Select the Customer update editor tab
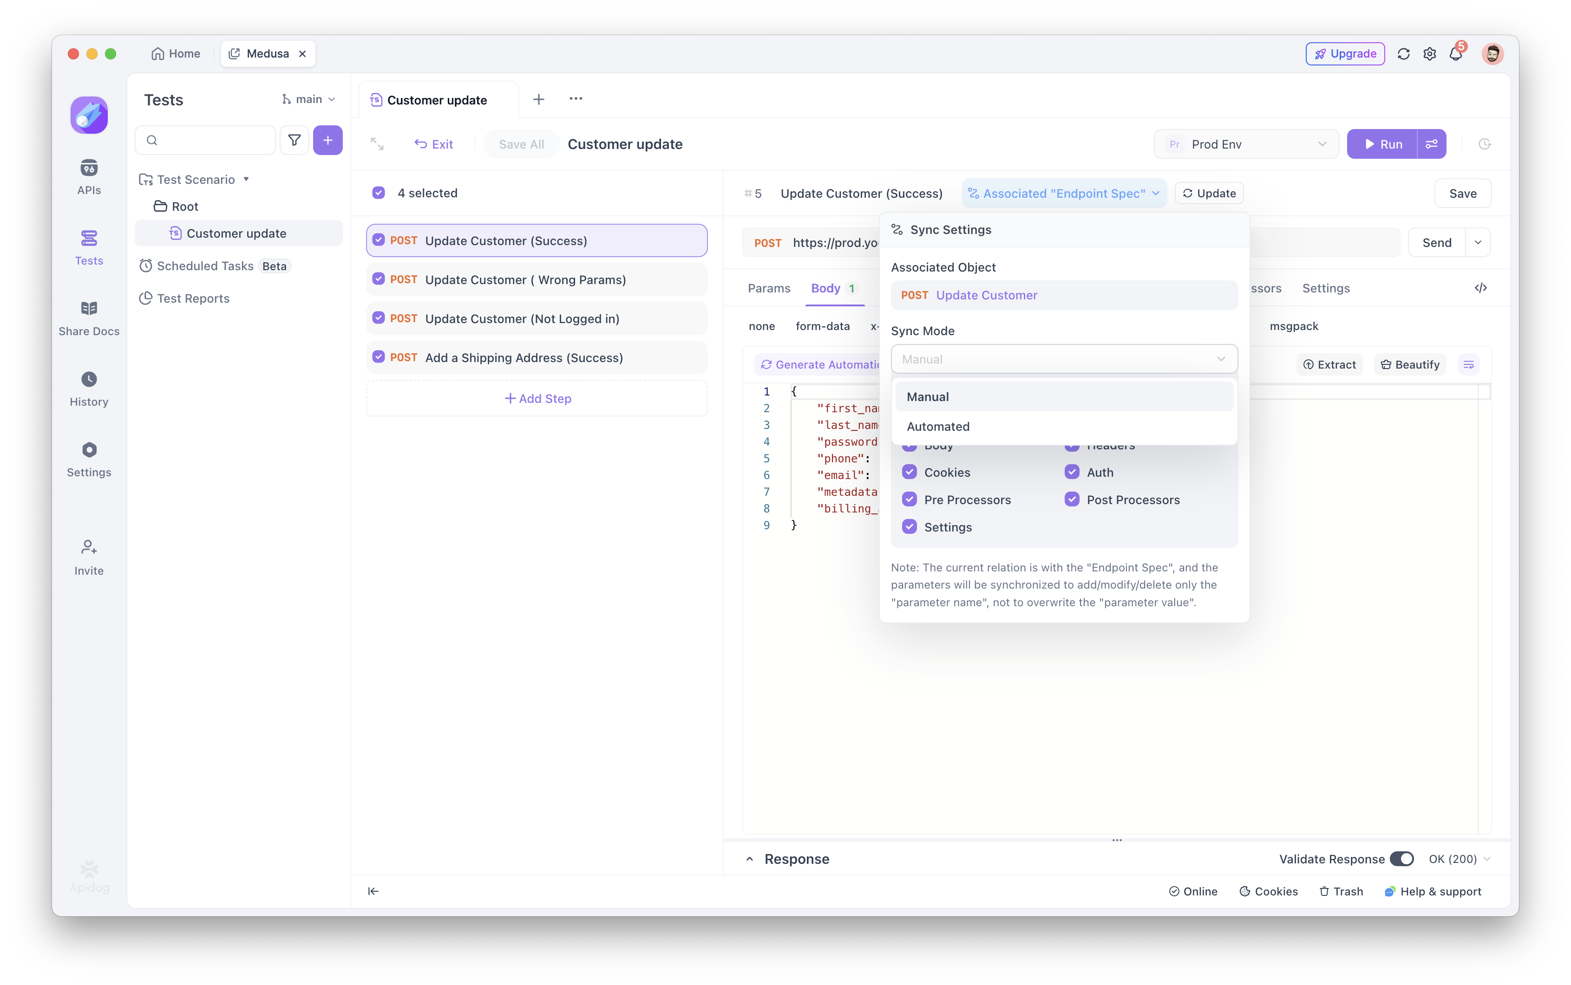The width and height of the screenshot is (1571, 985). (x=438, y=100)
